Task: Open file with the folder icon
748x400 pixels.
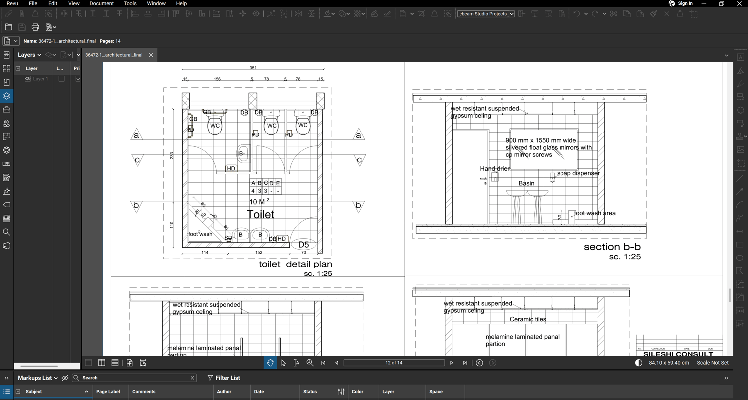Action: tap(8, 27)
